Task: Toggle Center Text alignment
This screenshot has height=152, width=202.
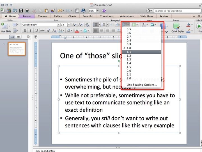Action: [x=101, y=31]
